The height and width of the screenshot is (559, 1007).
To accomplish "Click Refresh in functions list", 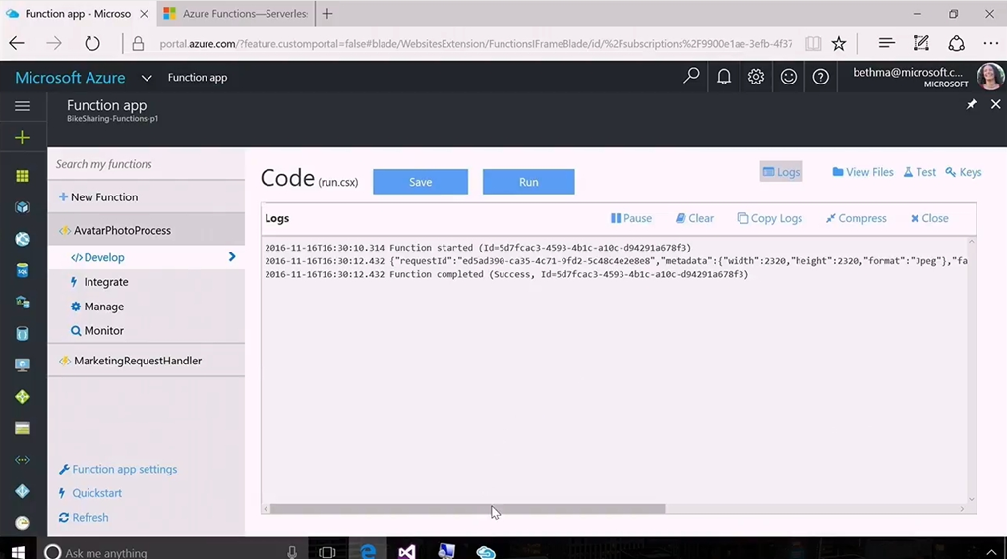I will (x=84, y=518).
